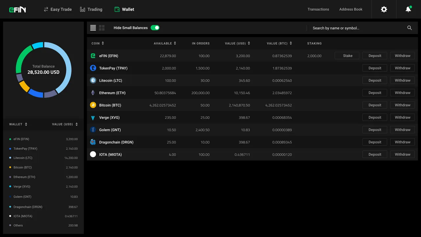
Task: Open Transactions page
Action: pos(318,9)
